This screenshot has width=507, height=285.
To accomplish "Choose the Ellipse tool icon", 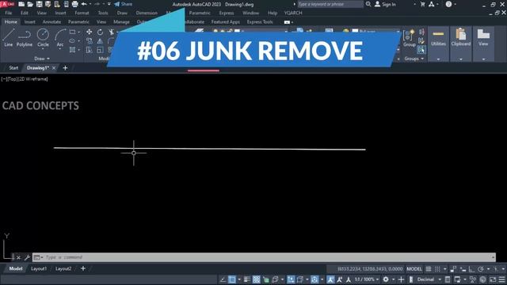I will click(72, 41).
